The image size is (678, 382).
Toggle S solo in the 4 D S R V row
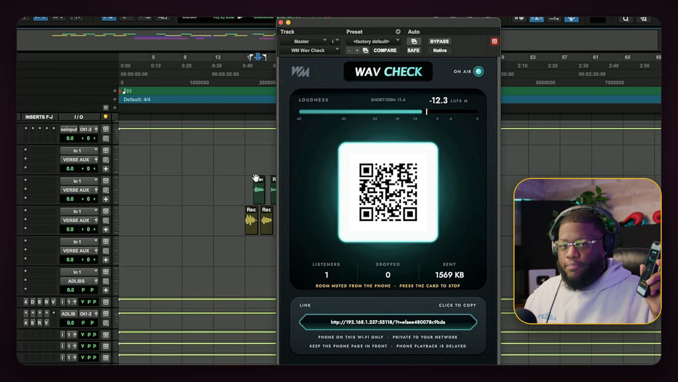point(39,302)
